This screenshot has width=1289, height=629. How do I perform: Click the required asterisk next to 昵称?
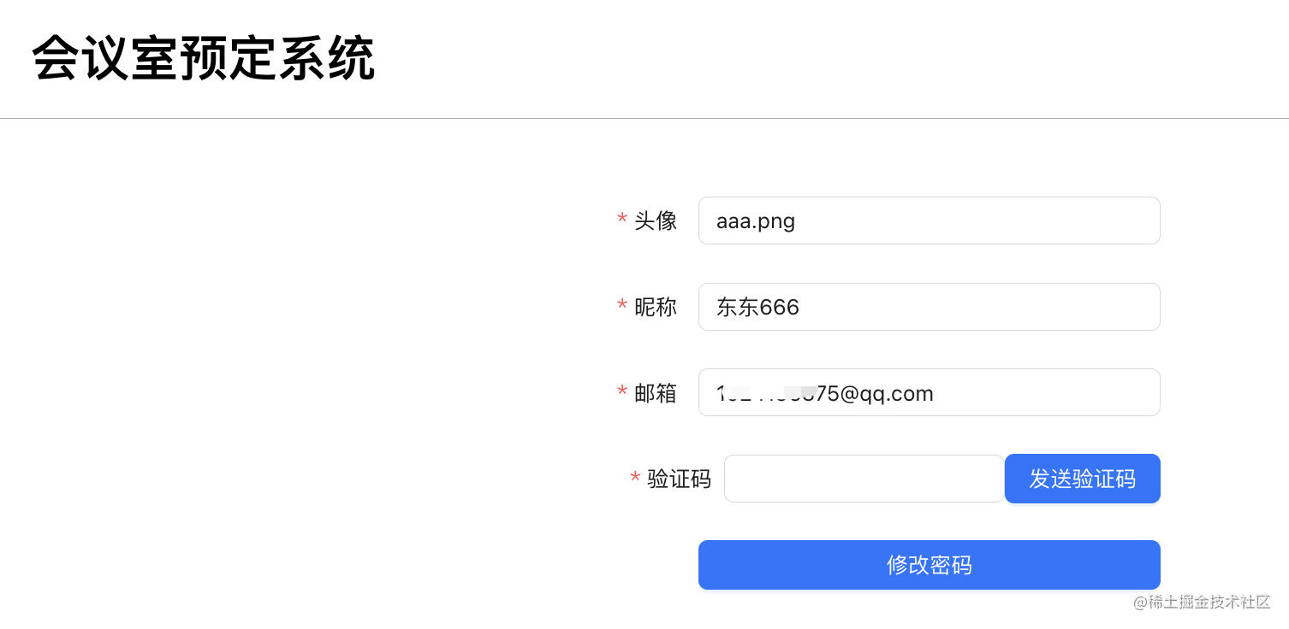click(622, 307)
